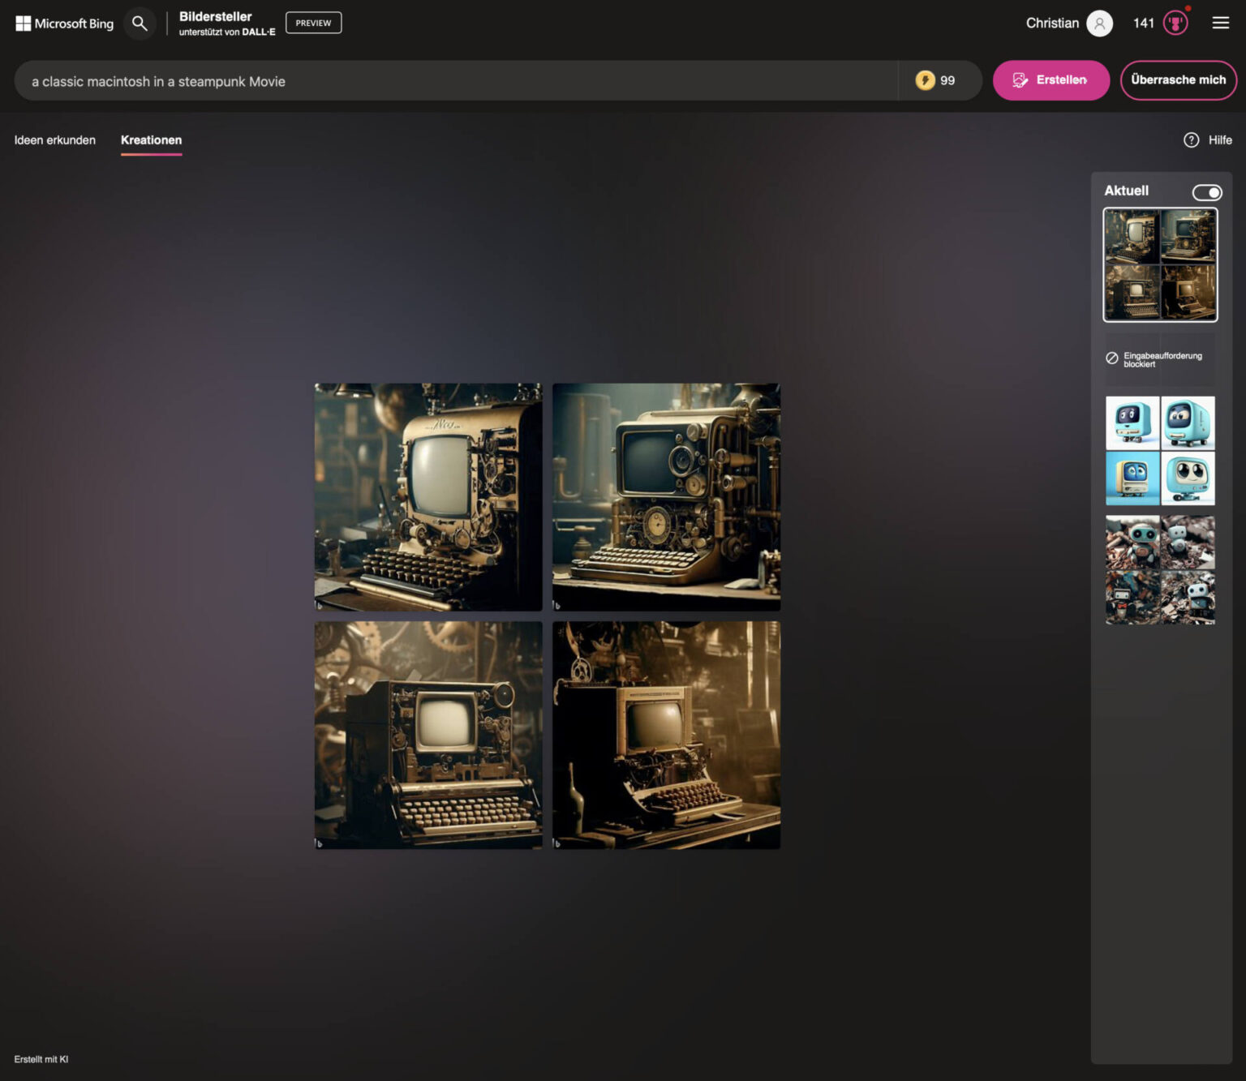Click the boost count 99
The image size is (1246, 1081).
click(x=947, y=80)
